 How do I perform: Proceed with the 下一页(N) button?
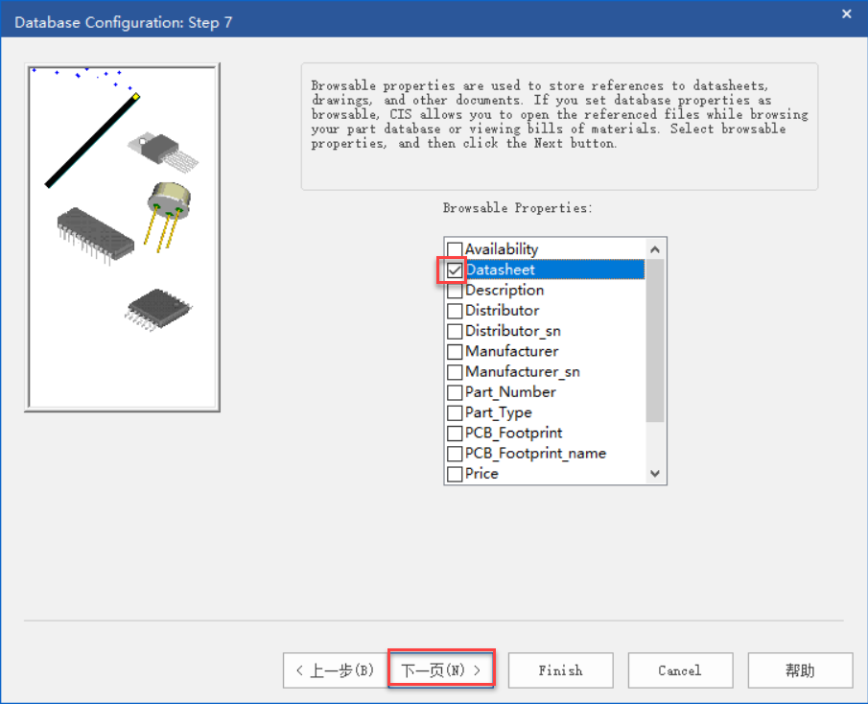pyautogui.click(x=440, y=670)
